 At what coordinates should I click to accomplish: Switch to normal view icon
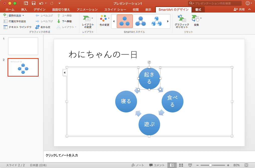pyautogui.click(x=172, y=165)
